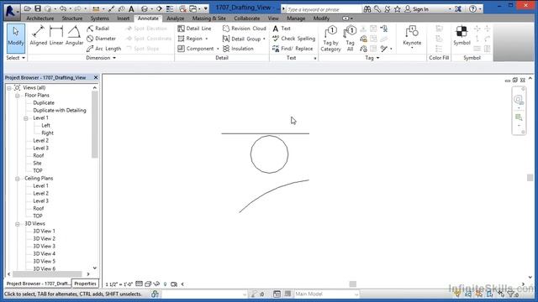
Task: Expand the Tag panel dropdown
Action: click(372, 58)
